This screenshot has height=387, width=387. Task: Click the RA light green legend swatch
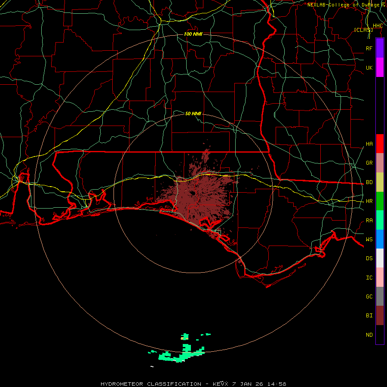(380, 220)
